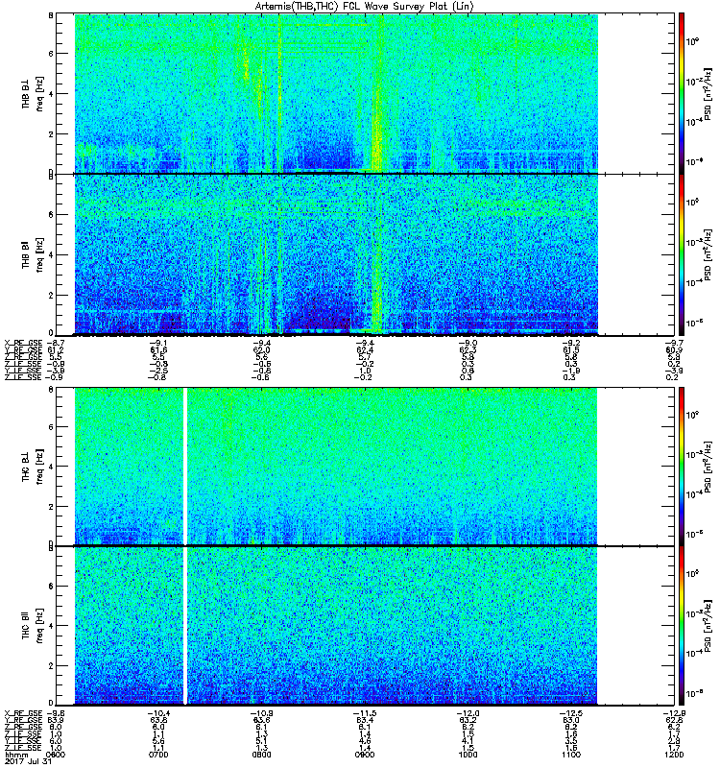Select the THB B∥ panel color bar

point(682,254)
